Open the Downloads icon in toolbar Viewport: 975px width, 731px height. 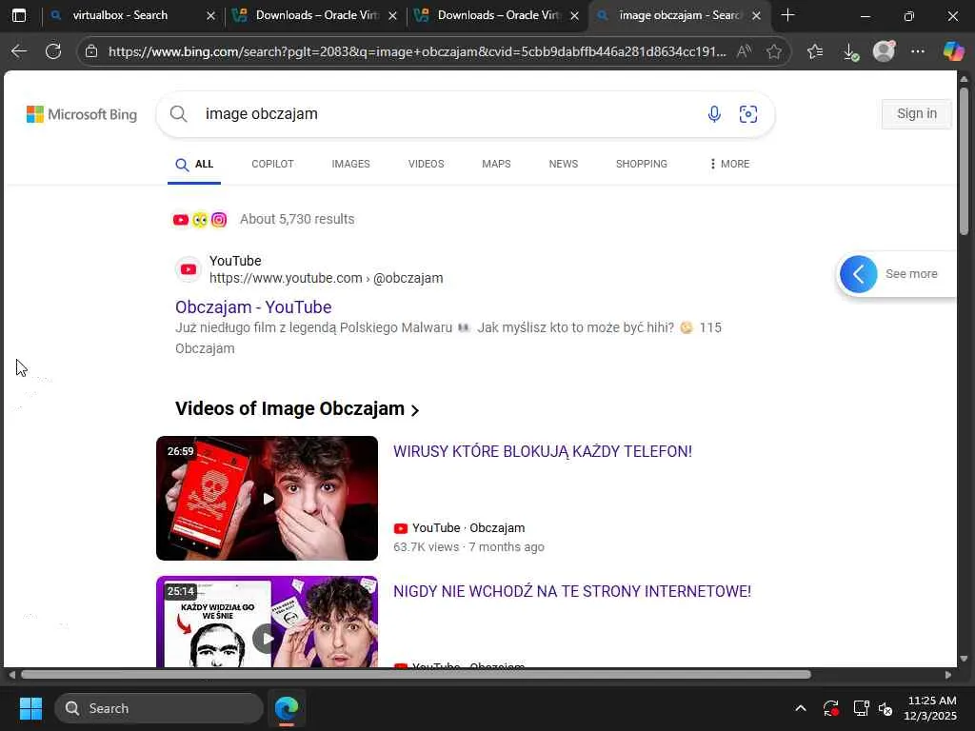(850, 52)
